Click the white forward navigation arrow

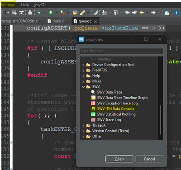pos(153,13)
